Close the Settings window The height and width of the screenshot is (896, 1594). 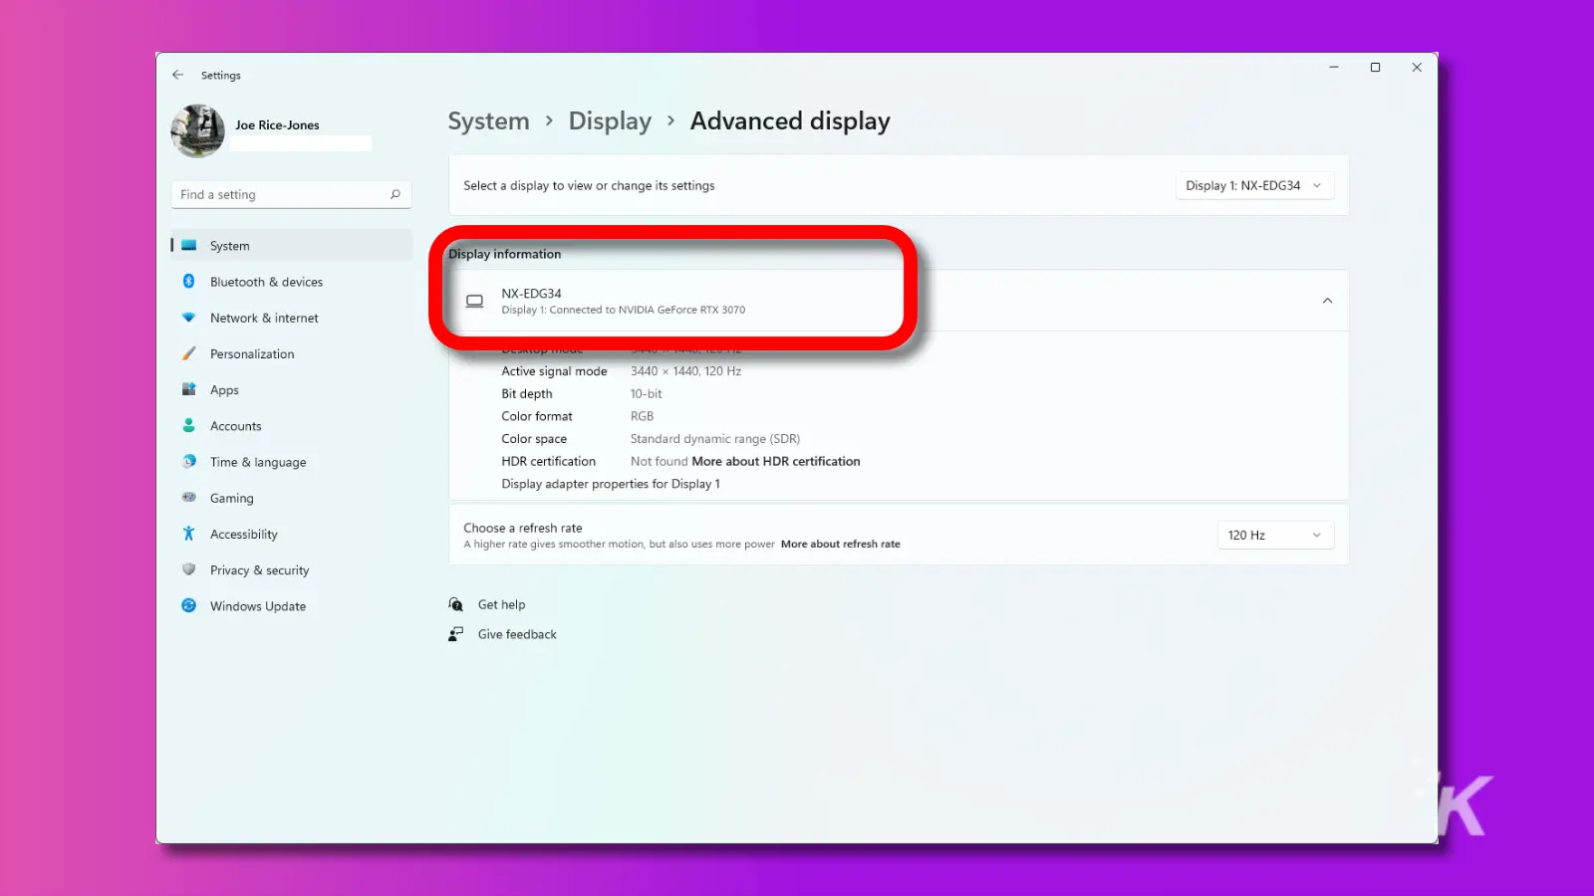point(1417,67)
